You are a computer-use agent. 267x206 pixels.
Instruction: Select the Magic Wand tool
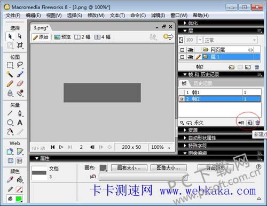pos(10,74)
